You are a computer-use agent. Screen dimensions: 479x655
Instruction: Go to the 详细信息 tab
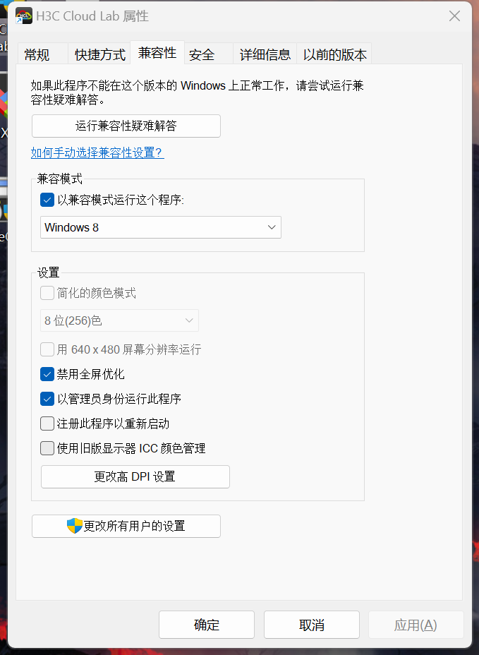[265, 55]
